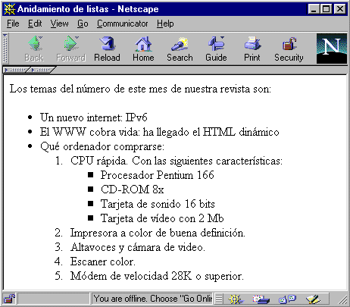
Task: Open the Mailbox icon in component bar
Action: [x=261, y=299]
